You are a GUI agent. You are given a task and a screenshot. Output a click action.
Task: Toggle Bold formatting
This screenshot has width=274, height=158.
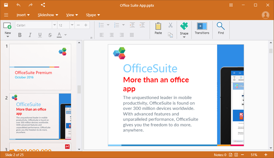coord(20,35)
